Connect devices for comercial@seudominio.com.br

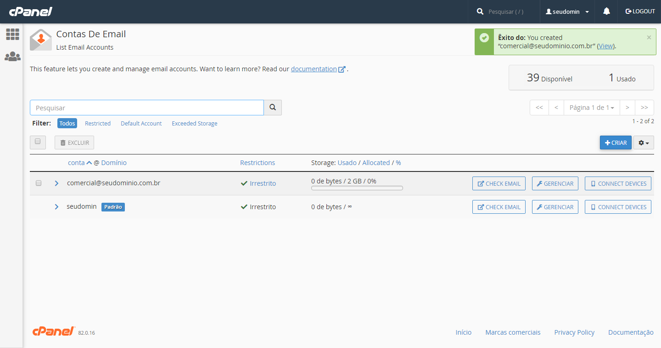coord(618,183)
